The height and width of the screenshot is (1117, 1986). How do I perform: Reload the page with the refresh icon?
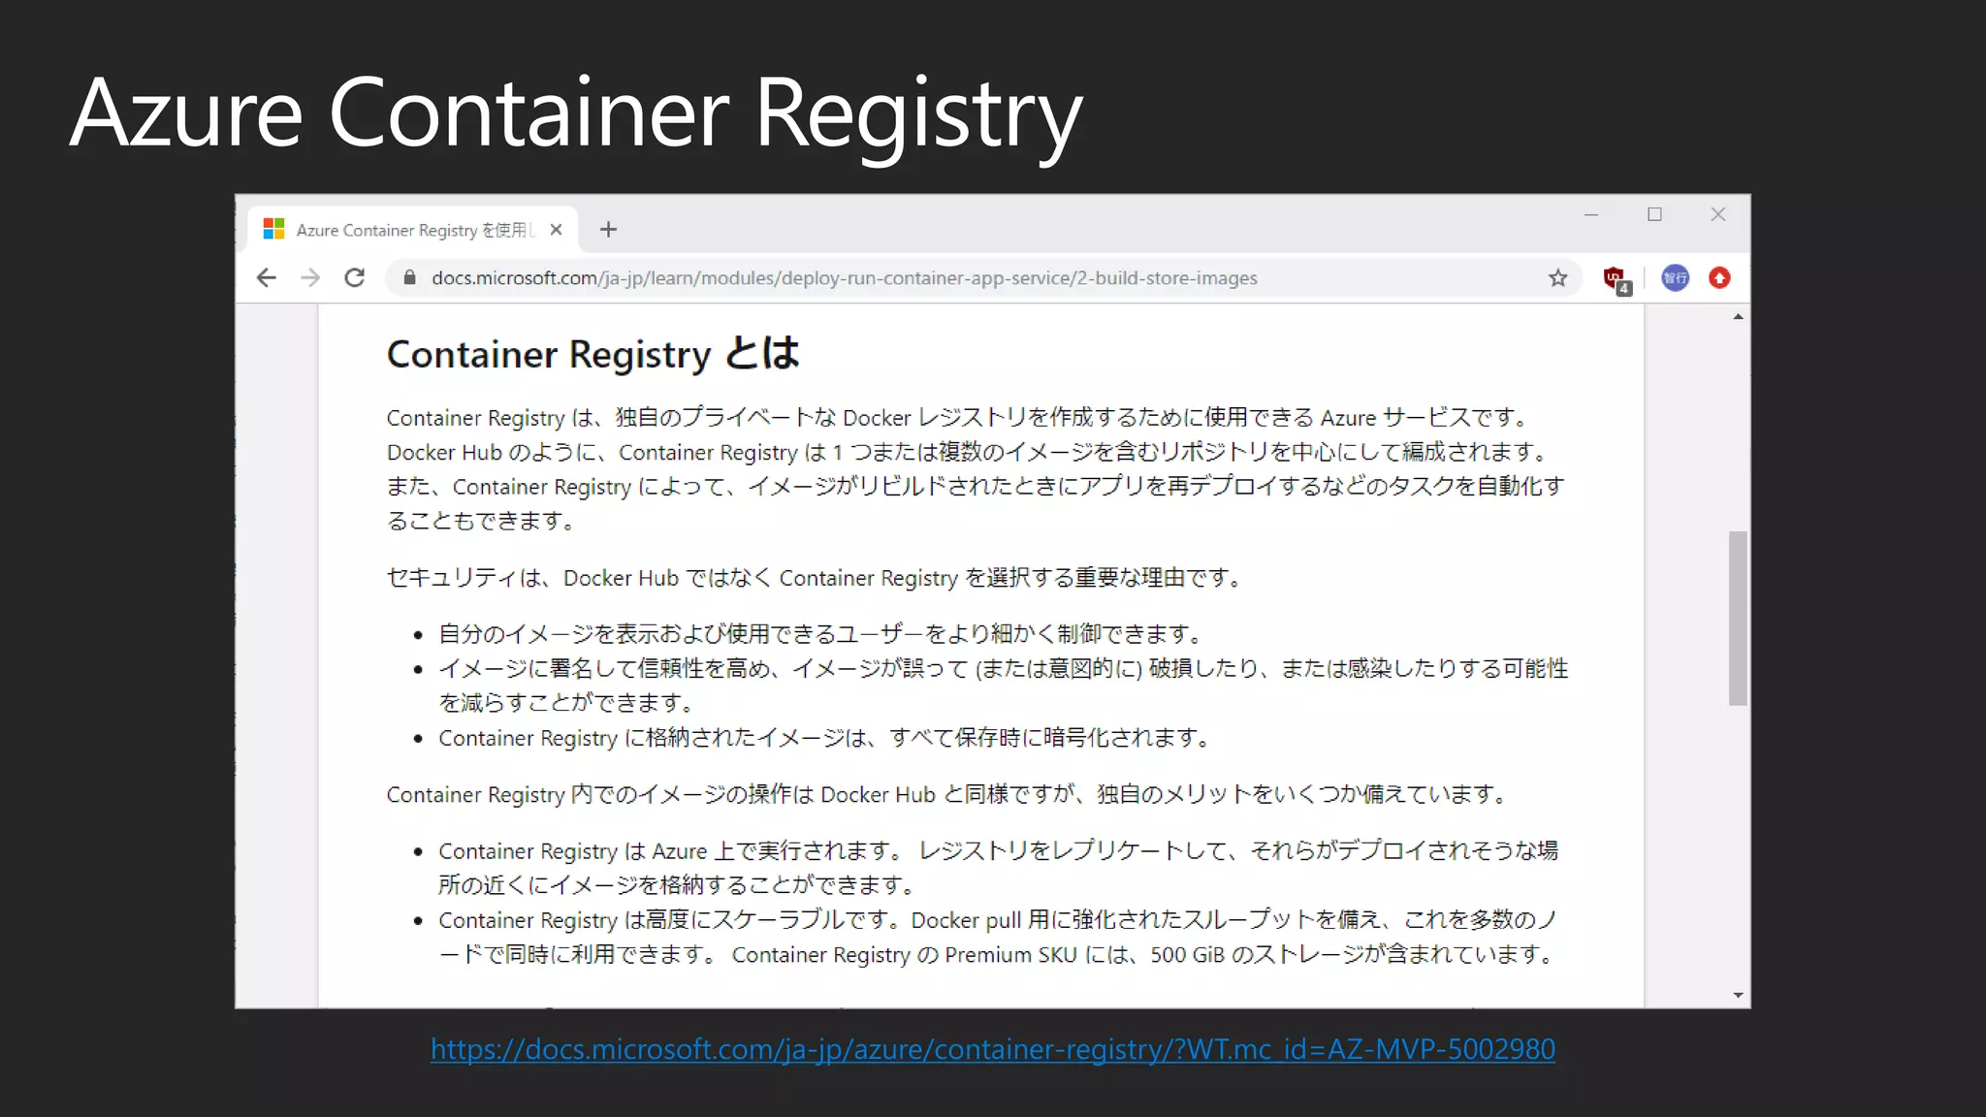355,278
